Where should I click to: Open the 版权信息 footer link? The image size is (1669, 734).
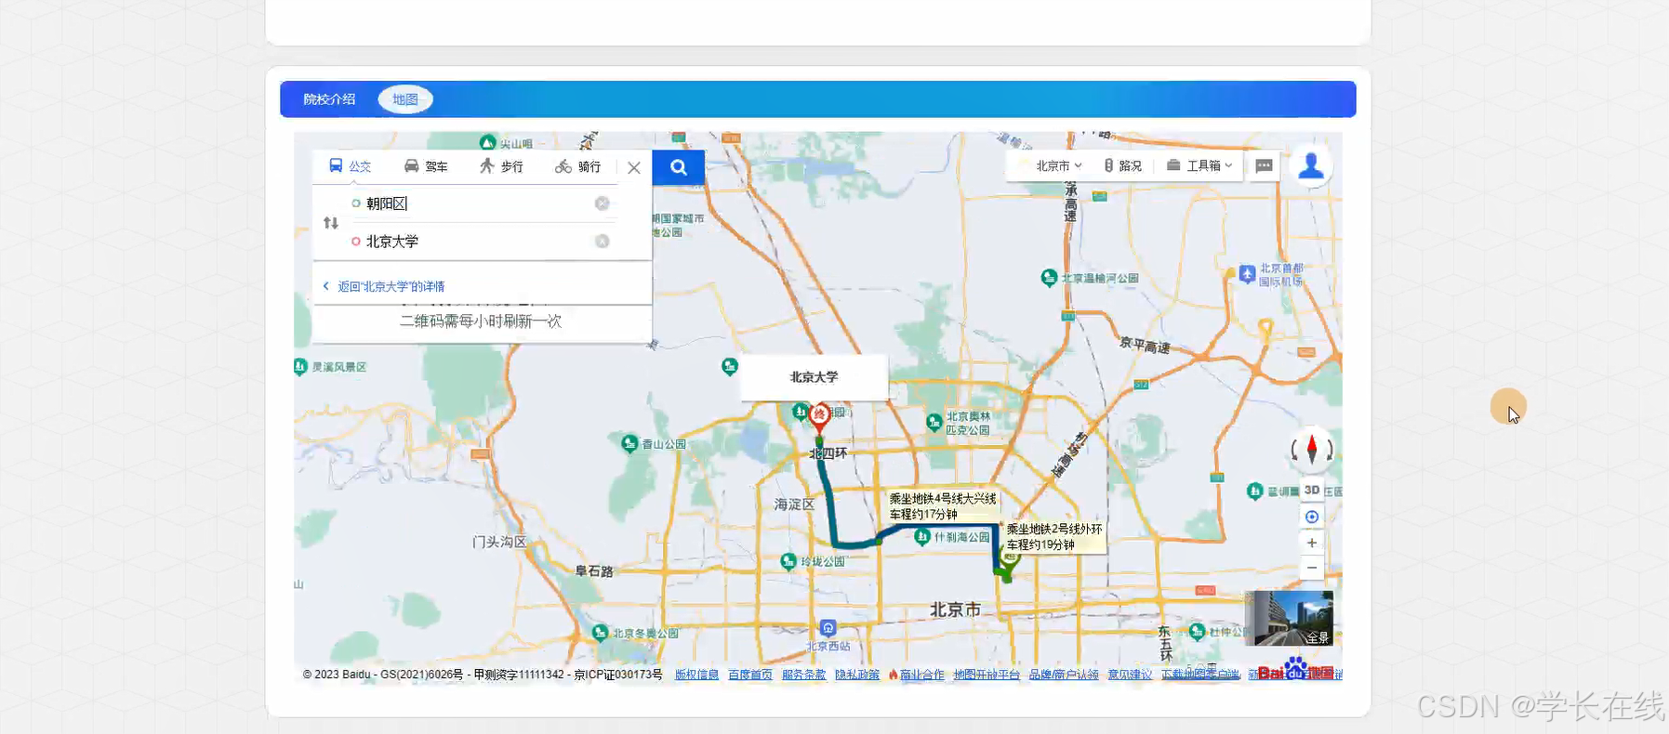click(696, 675)
